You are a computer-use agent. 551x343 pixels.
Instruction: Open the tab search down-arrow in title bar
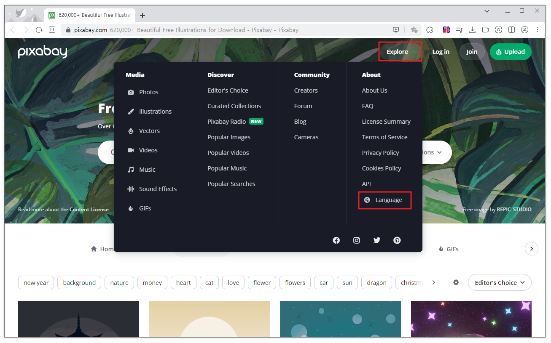[487, 11]
